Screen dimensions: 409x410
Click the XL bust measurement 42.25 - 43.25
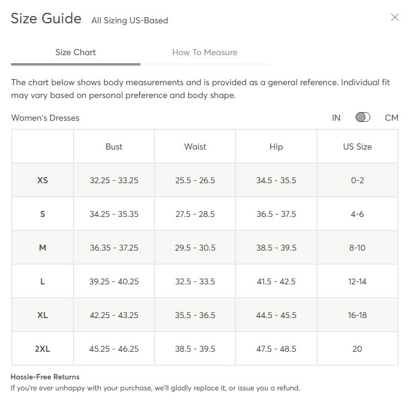point(114,315)
